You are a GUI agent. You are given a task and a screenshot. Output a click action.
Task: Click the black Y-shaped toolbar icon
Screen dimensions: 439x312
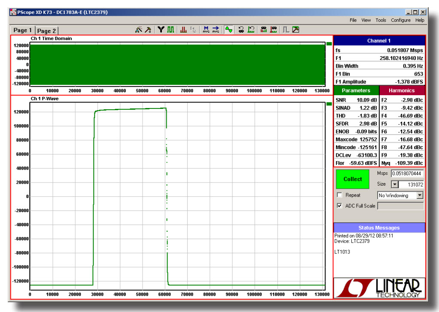coord(161,30)
